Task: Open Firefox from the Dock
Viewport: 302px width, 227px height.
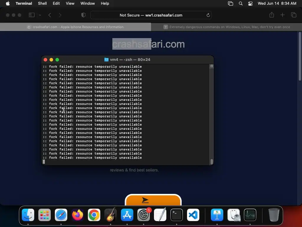Action: coord(78,215)
